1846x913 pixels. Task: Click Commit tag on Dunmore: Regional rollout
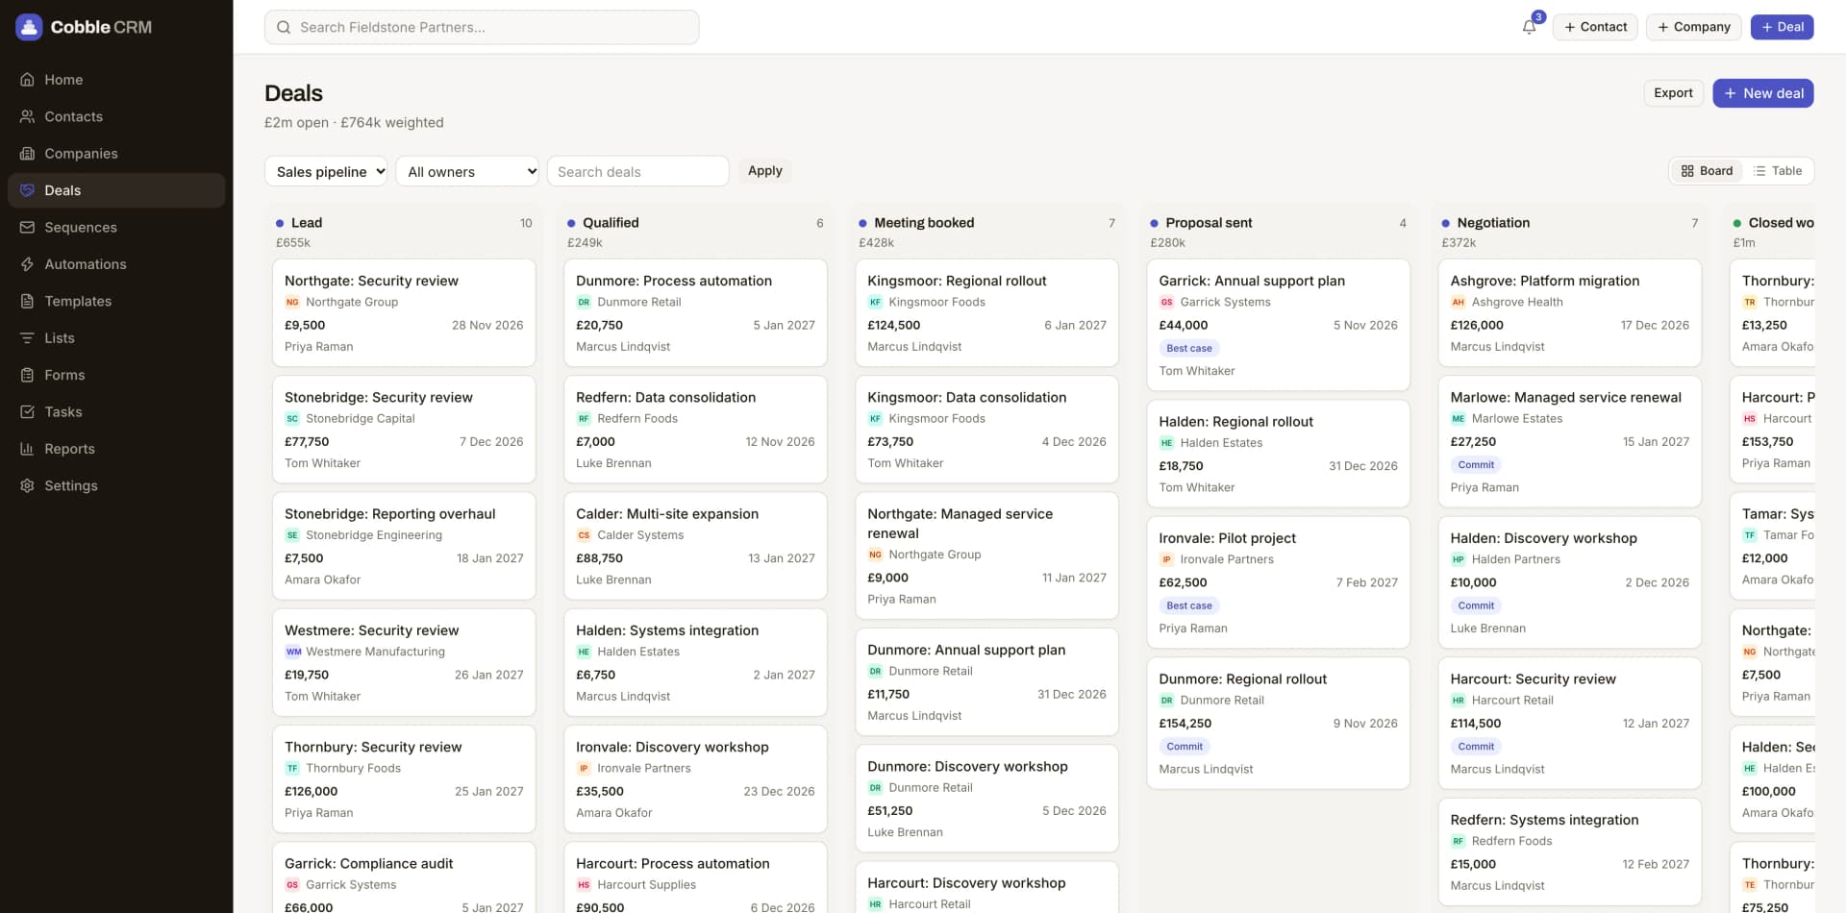point(1185,747)
